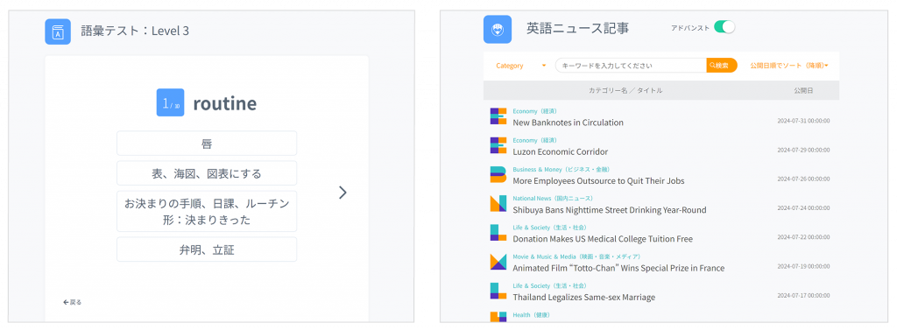Click the Movie & Music & Media category label
The image size is (897, 330).
(x=576, y=256)
